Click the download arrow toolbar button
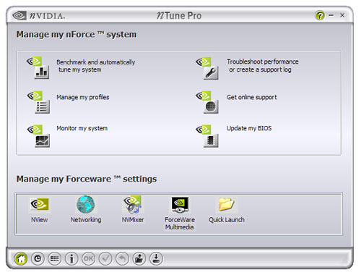Viewport: 361px width, 275px height. tap(156, 259)
